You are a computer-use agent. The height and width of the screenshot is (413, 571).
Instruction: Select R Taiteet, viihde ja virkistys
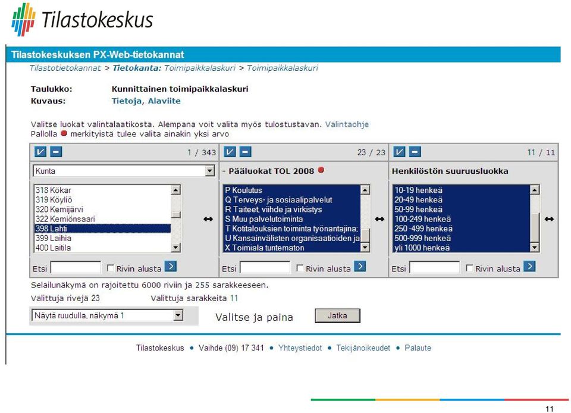click(x=291, y=209)
